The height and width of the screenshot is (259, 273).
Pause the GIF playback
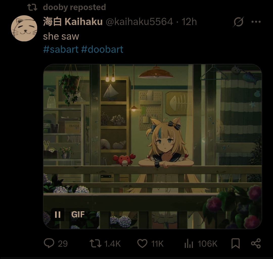pos(58,215)
